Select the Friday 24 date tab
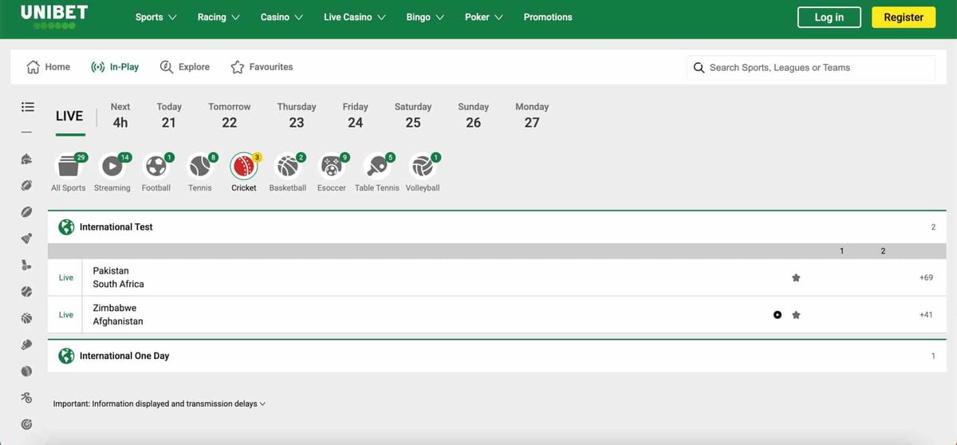Image resolution: width=957 pixels, height=445 pixels. click(x=356, y=115)
